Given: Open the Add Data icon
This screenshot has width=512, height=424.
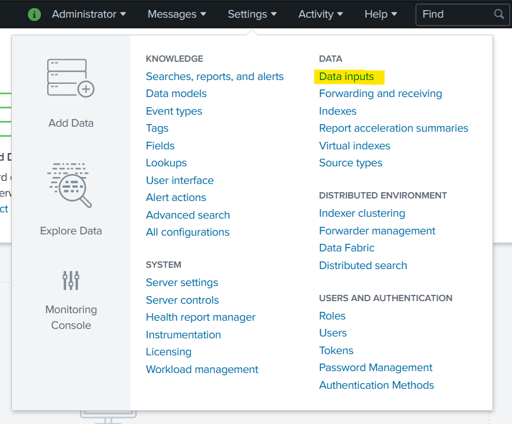Looking at the screenshot, I should [x=71, y=78].
